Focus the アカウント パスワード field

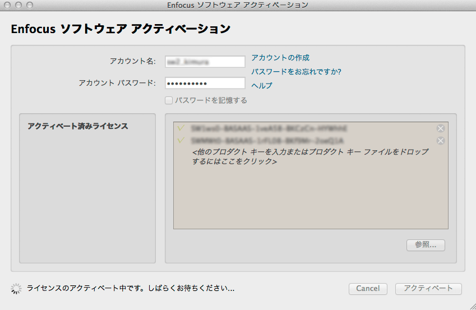205,83
